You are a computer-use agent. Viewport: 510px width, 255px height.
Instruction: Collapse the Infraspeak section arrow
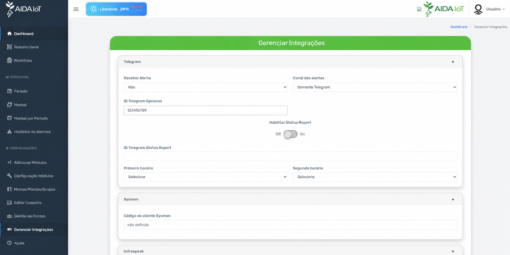pyautogui.click(x=453, y=251)
